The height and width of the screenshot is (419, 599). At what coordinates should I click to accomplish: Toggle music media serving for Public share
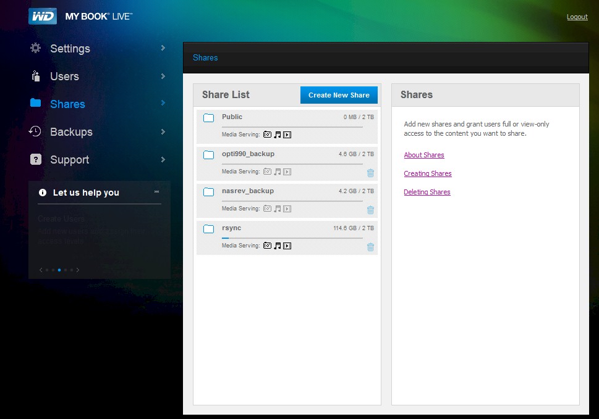click(x=278, y=135)
